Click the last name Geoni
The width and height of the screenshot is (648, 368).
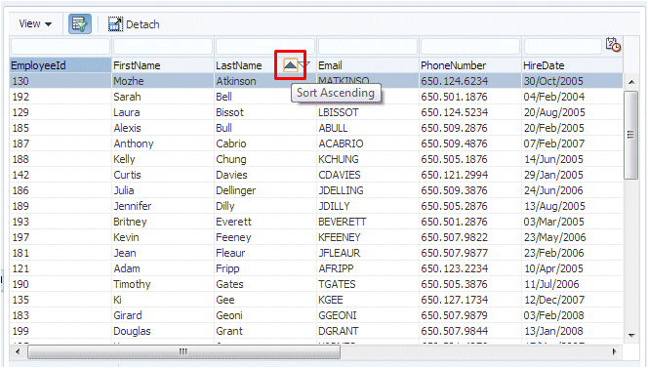tap(229, 315)
